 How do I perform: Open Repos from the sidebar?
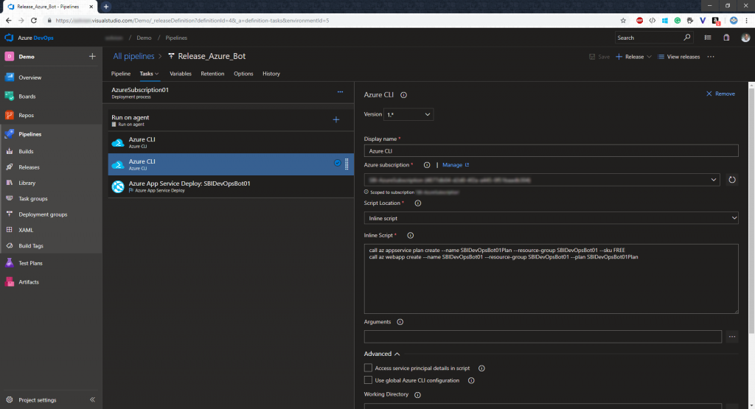coord(26,115)
